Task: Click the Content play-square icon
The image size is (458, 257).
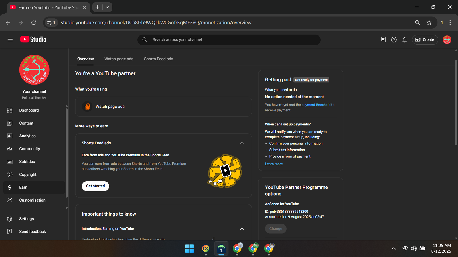Action: click(10, 123)
